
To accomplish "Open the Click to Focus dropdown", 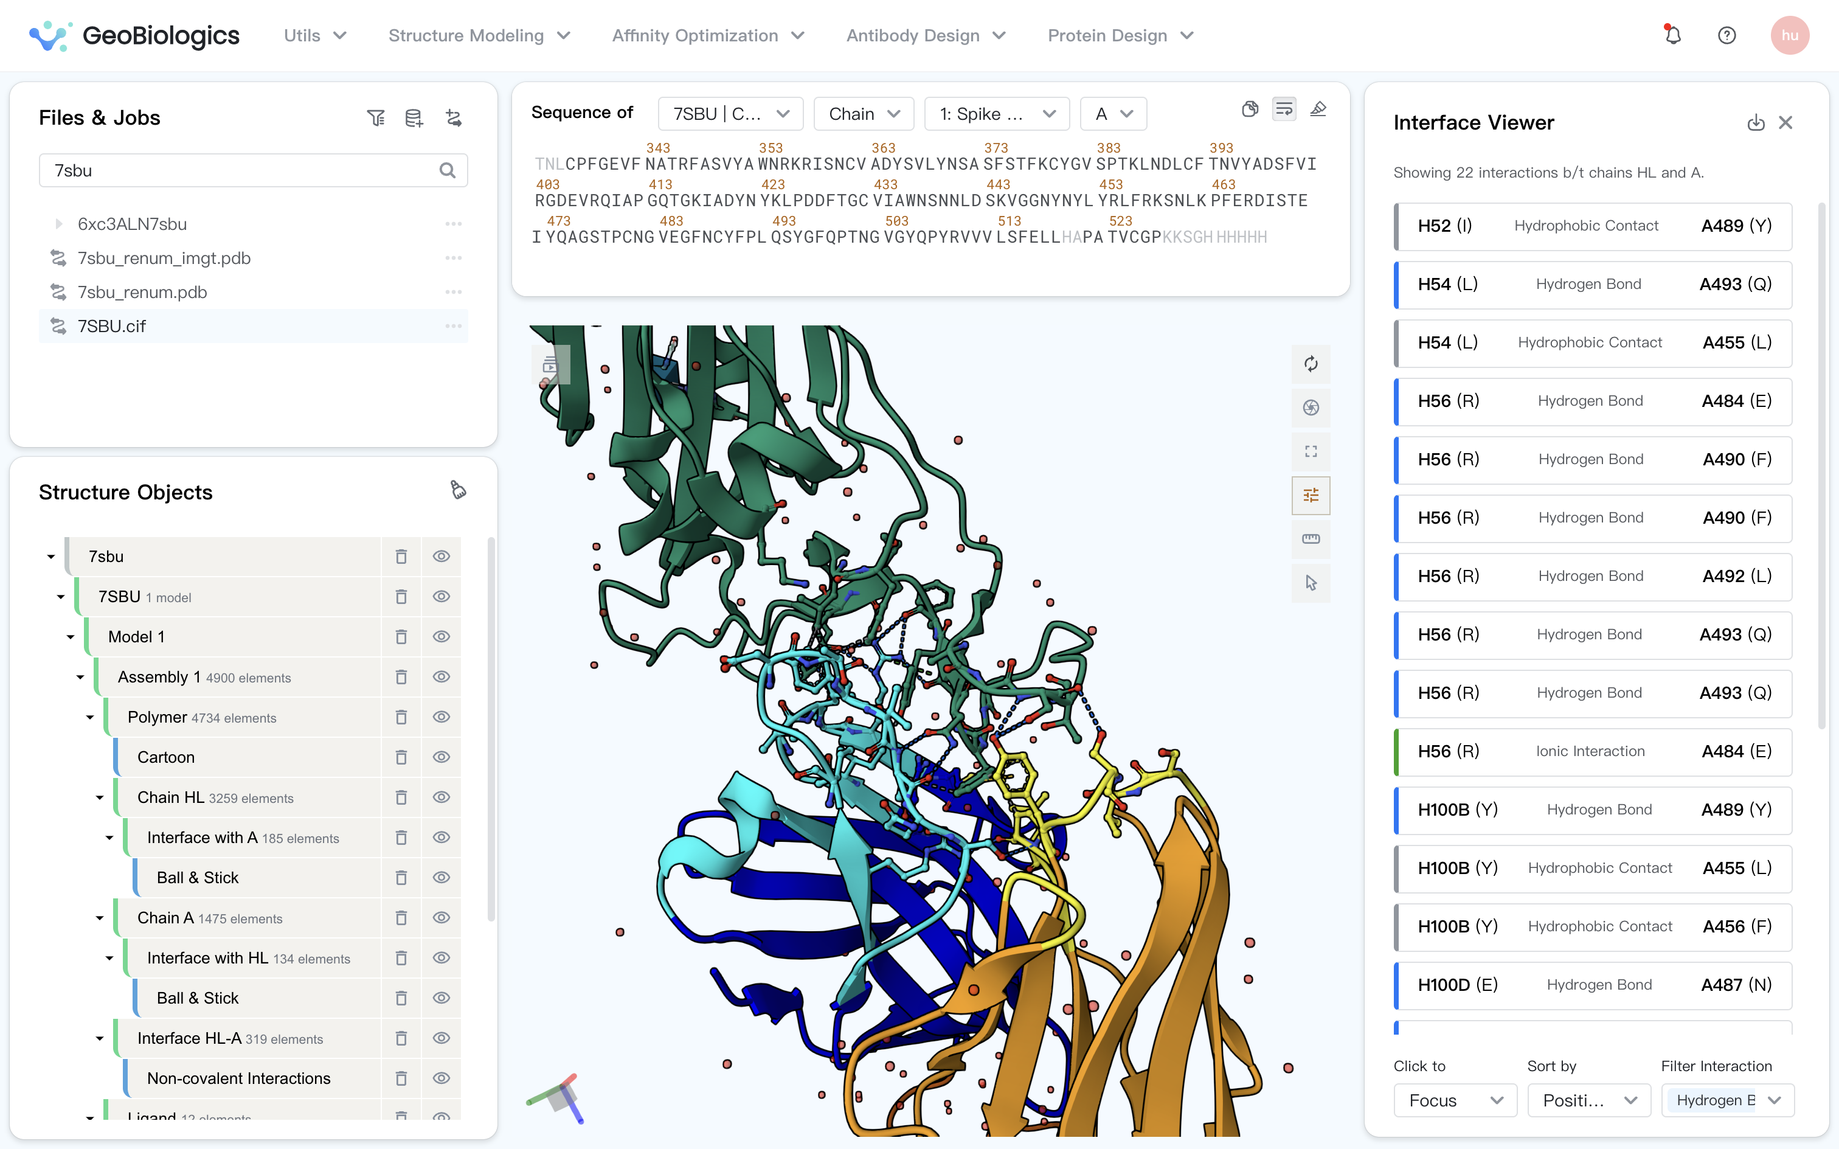I will coord(1455,1100).
